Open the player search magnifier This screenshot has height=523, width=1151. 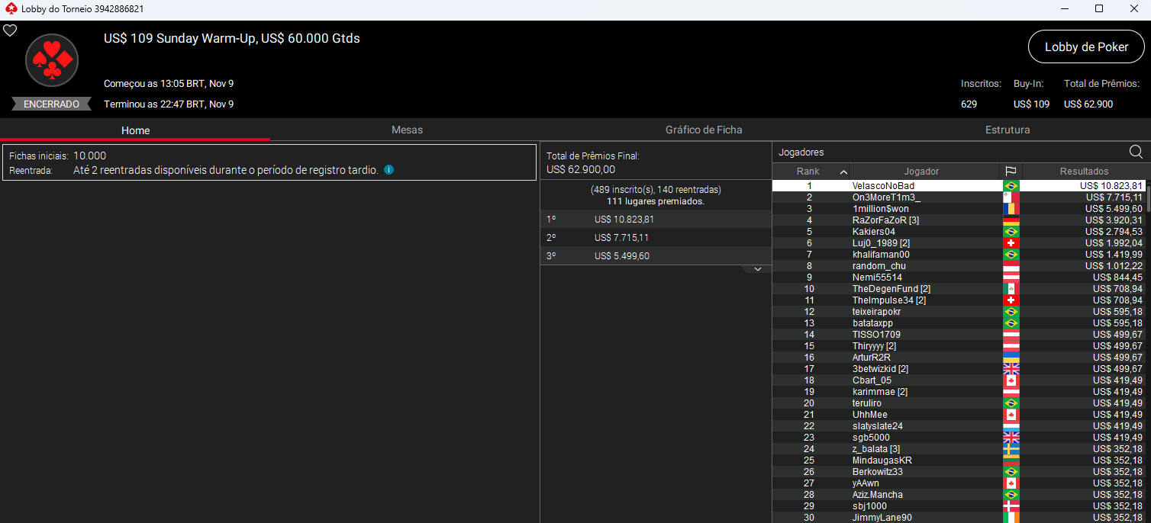pyautogui.click(x=1136, y=152)
